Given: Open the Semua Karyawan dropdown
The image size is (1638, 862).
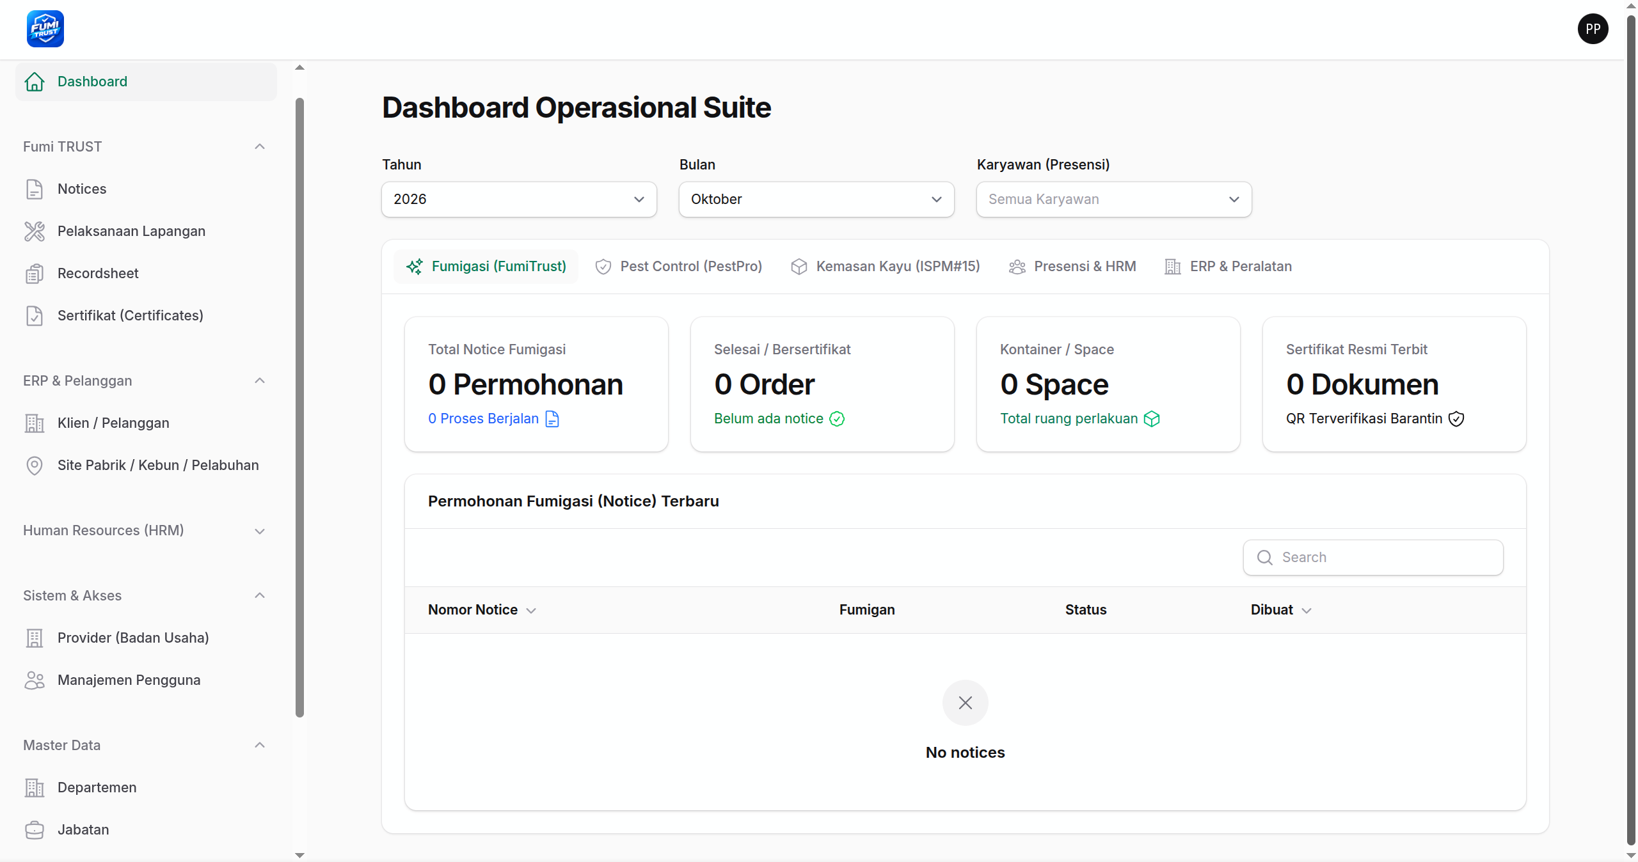Looking at the screenshot, I should 1114,200.
